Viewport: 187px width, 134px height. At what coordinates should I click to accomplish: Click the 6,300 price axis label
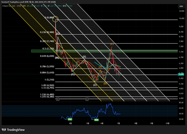point(181,63)
